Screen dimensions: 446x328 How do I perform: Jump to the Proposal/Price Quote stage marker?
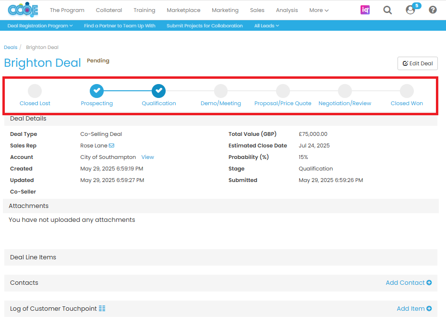(x=283, y=91)
